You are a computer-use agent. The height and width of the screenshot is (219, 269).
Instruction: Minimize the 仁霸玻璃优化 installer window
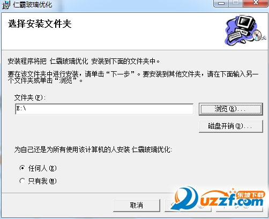pyautogui.click(x=221, y=3)
